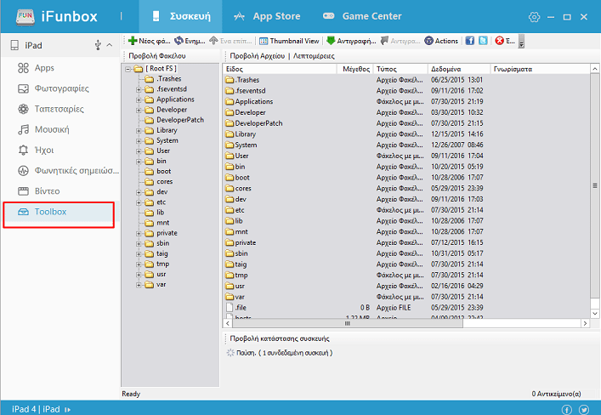Sort by the Γνωρίσματα column header
Viewport: 601px width, 415px height.
click(x=540, y=69)
